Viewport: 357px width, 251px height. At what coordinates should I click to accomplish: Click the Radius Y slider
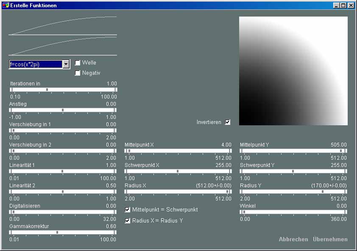[293, 192]
